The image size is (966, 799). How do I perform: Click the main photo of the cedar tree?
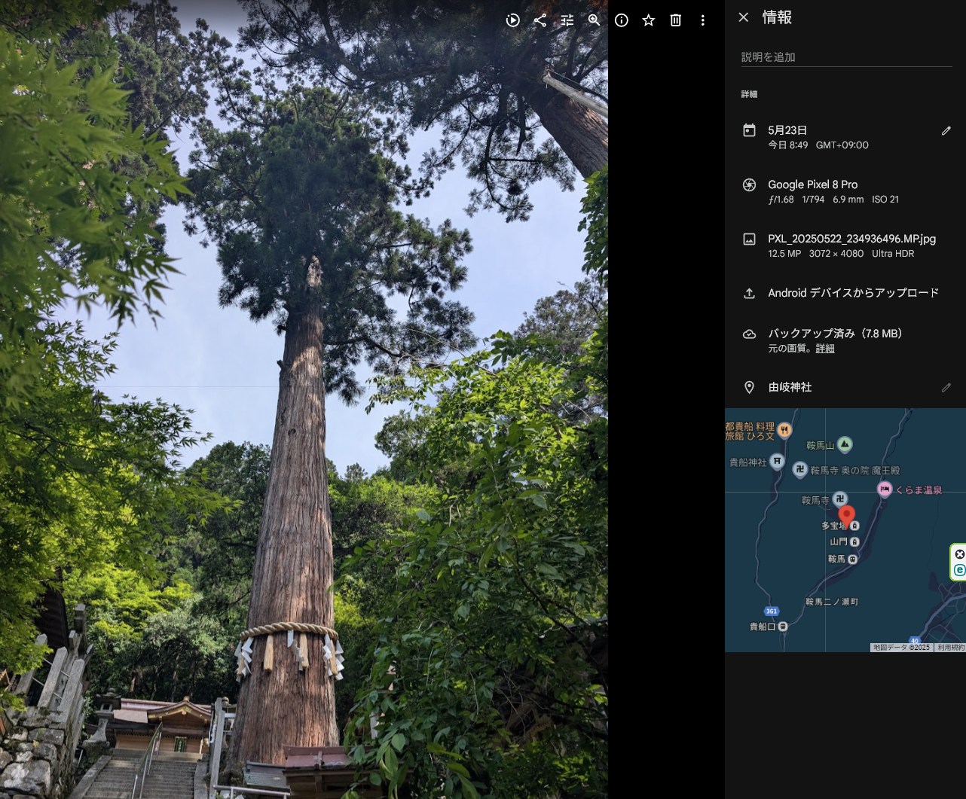coord(304,399)
